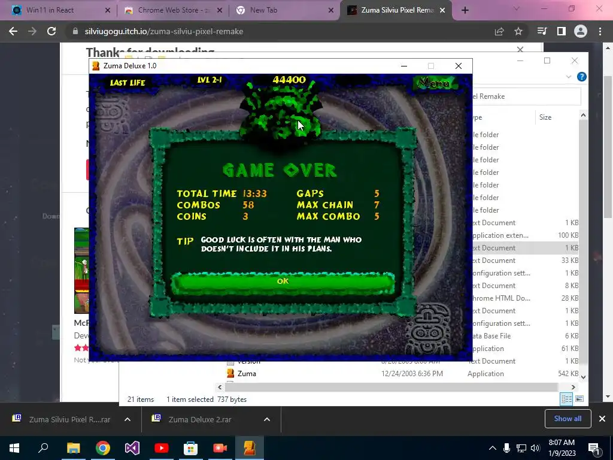
Task: Switch File Explorer to large icons view
Action: coord(579,399)
